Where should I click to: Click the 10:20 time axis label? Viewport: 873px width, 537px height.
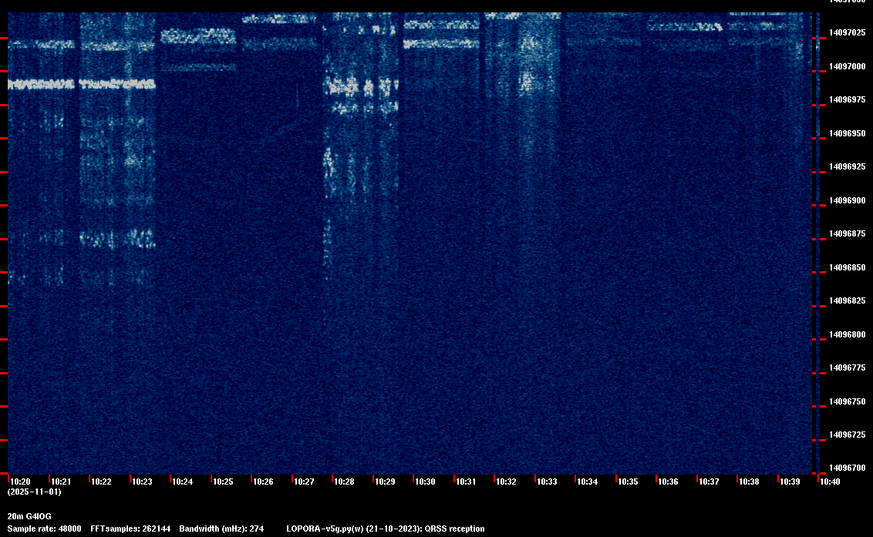tap(20, 482)
